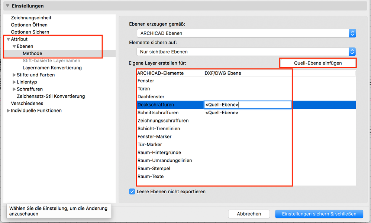Expand the Stifte und Farben node
Viewport: 371px width, 223px height.
click(14, 75)
